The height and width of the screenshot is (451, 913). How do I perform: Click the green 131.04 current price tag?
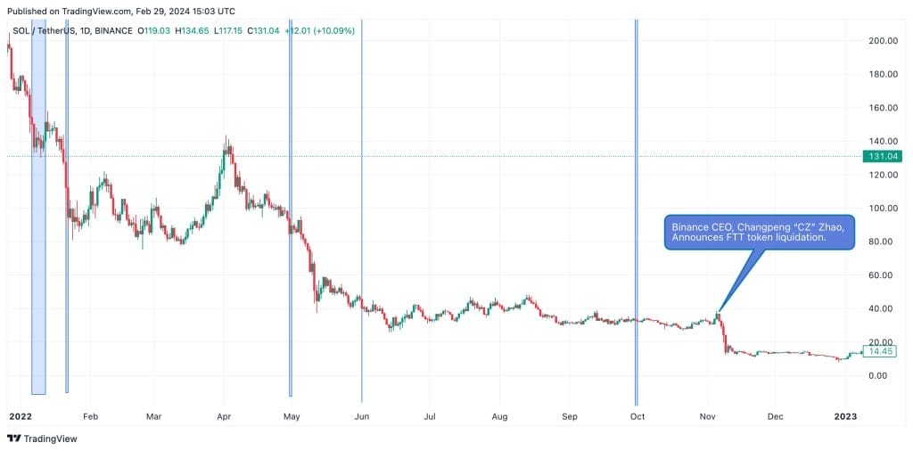point(881,157)
